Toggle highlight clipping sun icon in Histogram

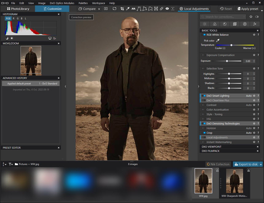pos(12,38)
